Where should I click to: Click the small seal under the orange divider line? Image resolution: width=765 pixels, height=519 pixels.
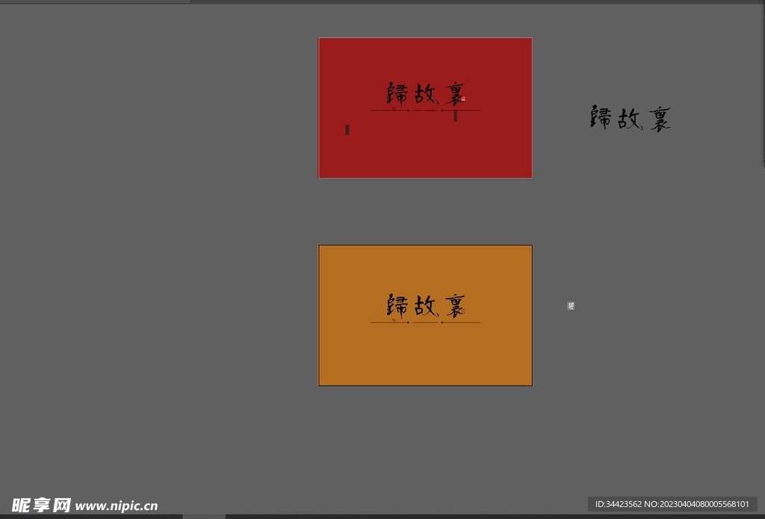[x=394, y=321]
